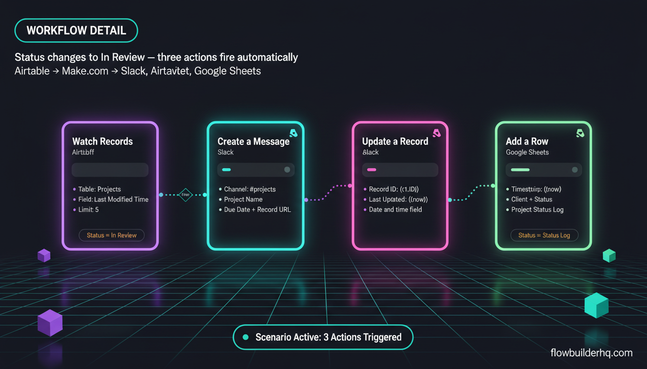
Task: Click the Record ID line in Update a Record
Action: pos(390,189)
